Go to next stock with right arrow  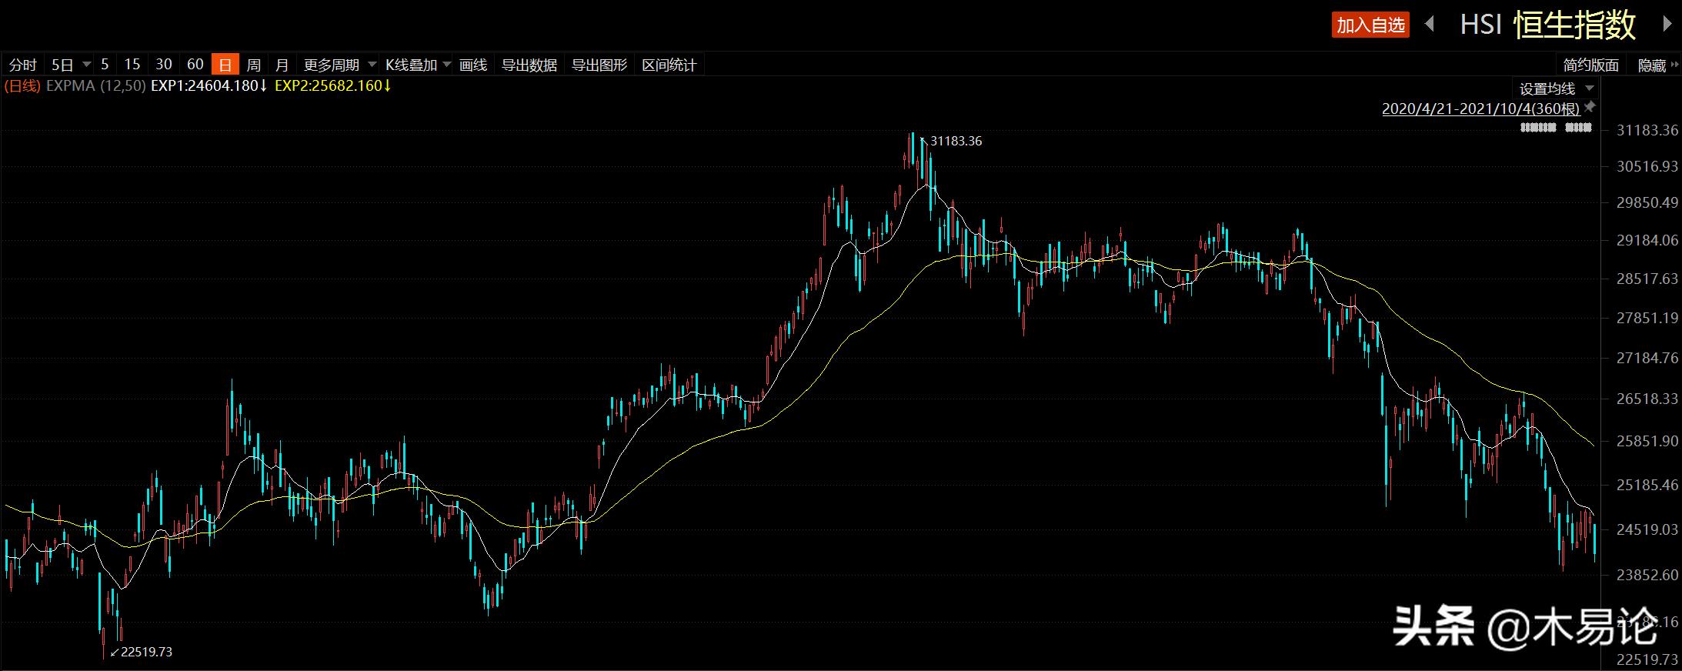[1667, 25]
